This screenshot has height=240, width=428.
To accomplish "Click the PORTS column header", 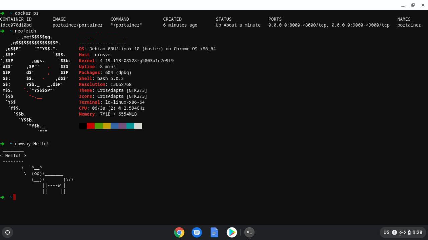I will point(275,19).
